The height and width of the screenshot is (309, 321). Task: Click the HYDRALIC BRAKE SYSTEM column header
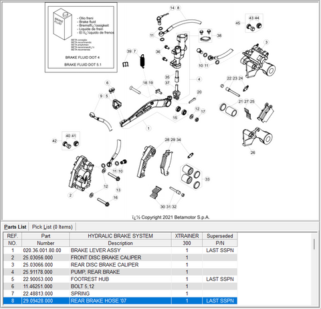[x=120, y=236]
